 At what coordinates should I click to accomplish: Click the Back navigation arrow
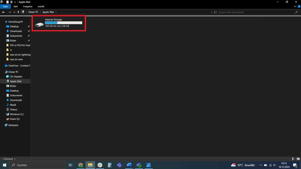[4, 12]
